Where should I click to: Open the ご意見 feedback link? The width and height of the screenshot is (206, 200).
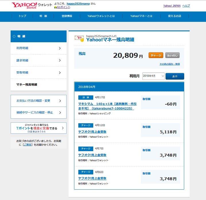[x=28, y=145]
